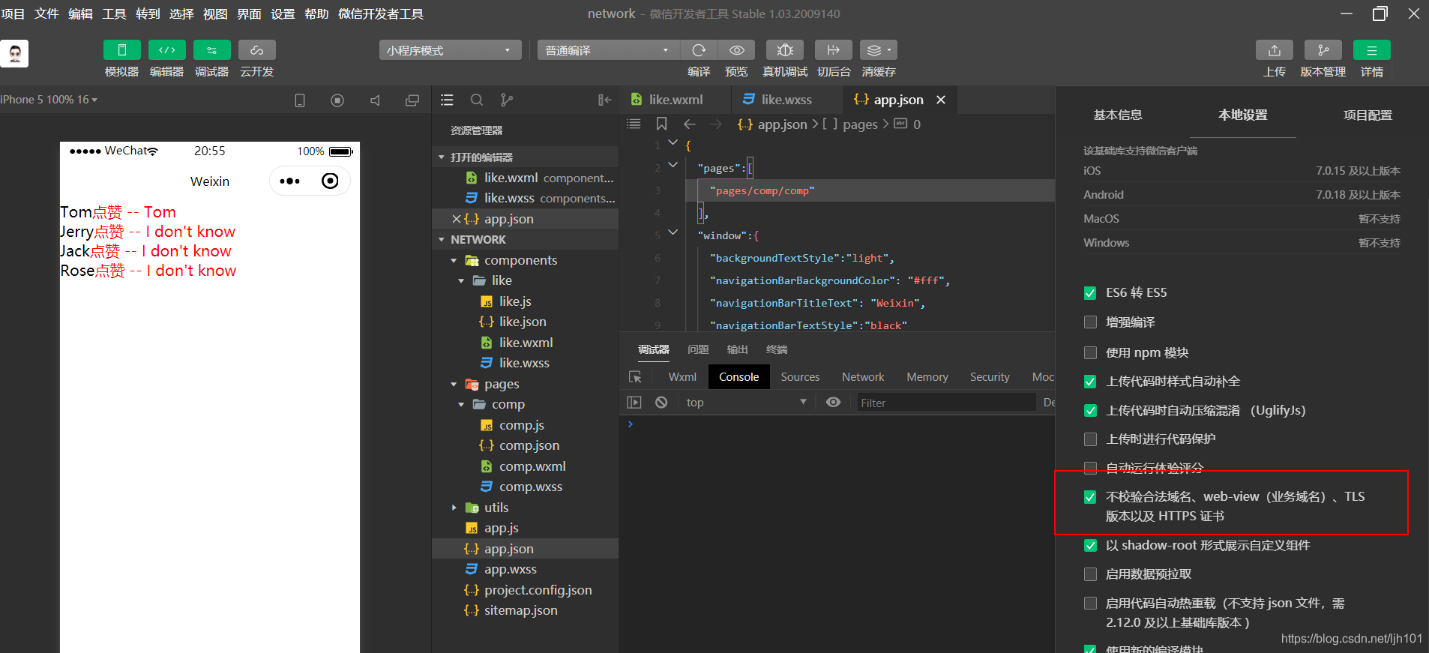The height and width of the screenshot is (653, 1429).
Task: Close the app.json editor tab
Action: tap(941, 100)
